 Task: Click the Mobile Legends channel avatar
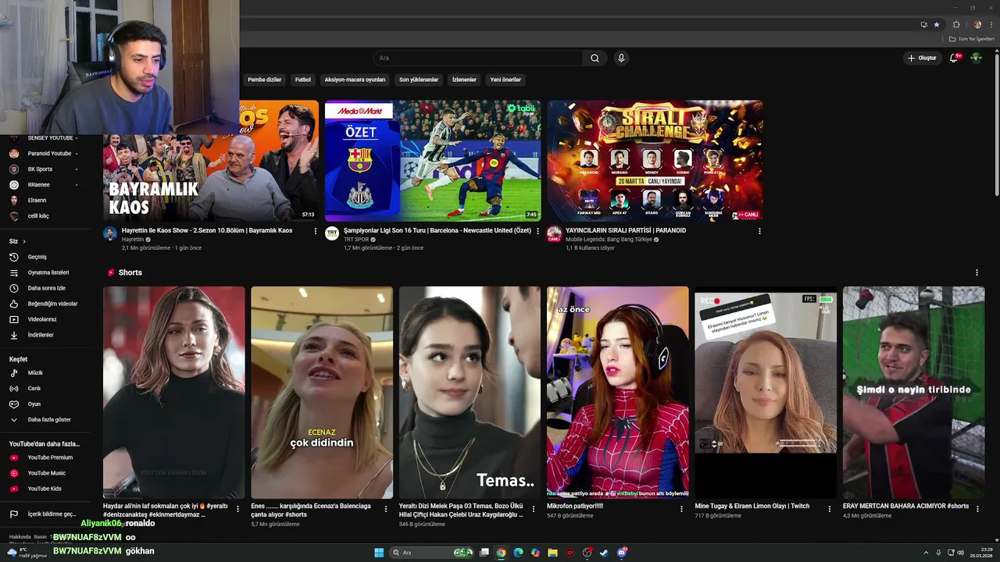click(554, 233)
